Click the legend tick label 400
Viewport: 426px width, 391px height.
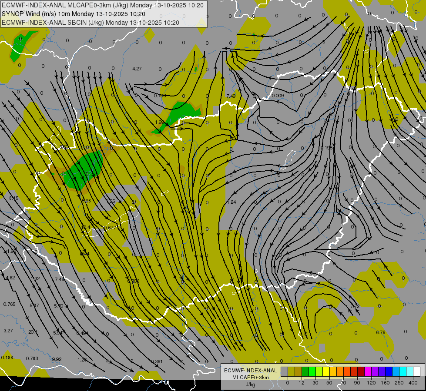413,383
